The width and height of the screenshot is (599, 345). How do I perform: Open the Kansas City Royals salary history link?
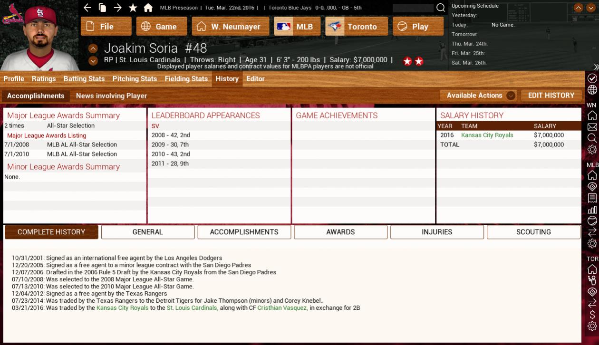point(487,135)
